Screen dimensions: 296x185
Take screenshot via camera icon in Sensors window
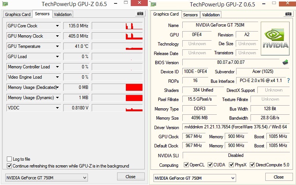pos(140,14)
